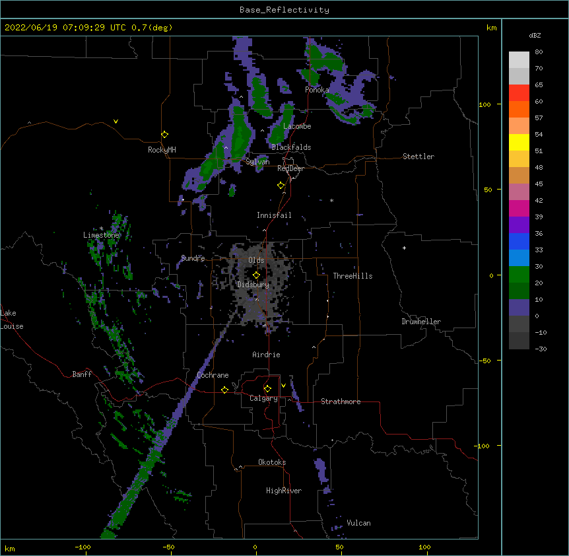Screen dimensions: 569x556
Task: Click the 50 tick on horizontal axis
Action: click(x=339, y=547)
